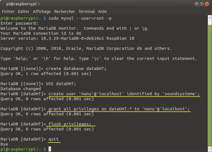Screen dimensions: 212x152
Task: Click the 'Database changed' line
Action: 20,89
